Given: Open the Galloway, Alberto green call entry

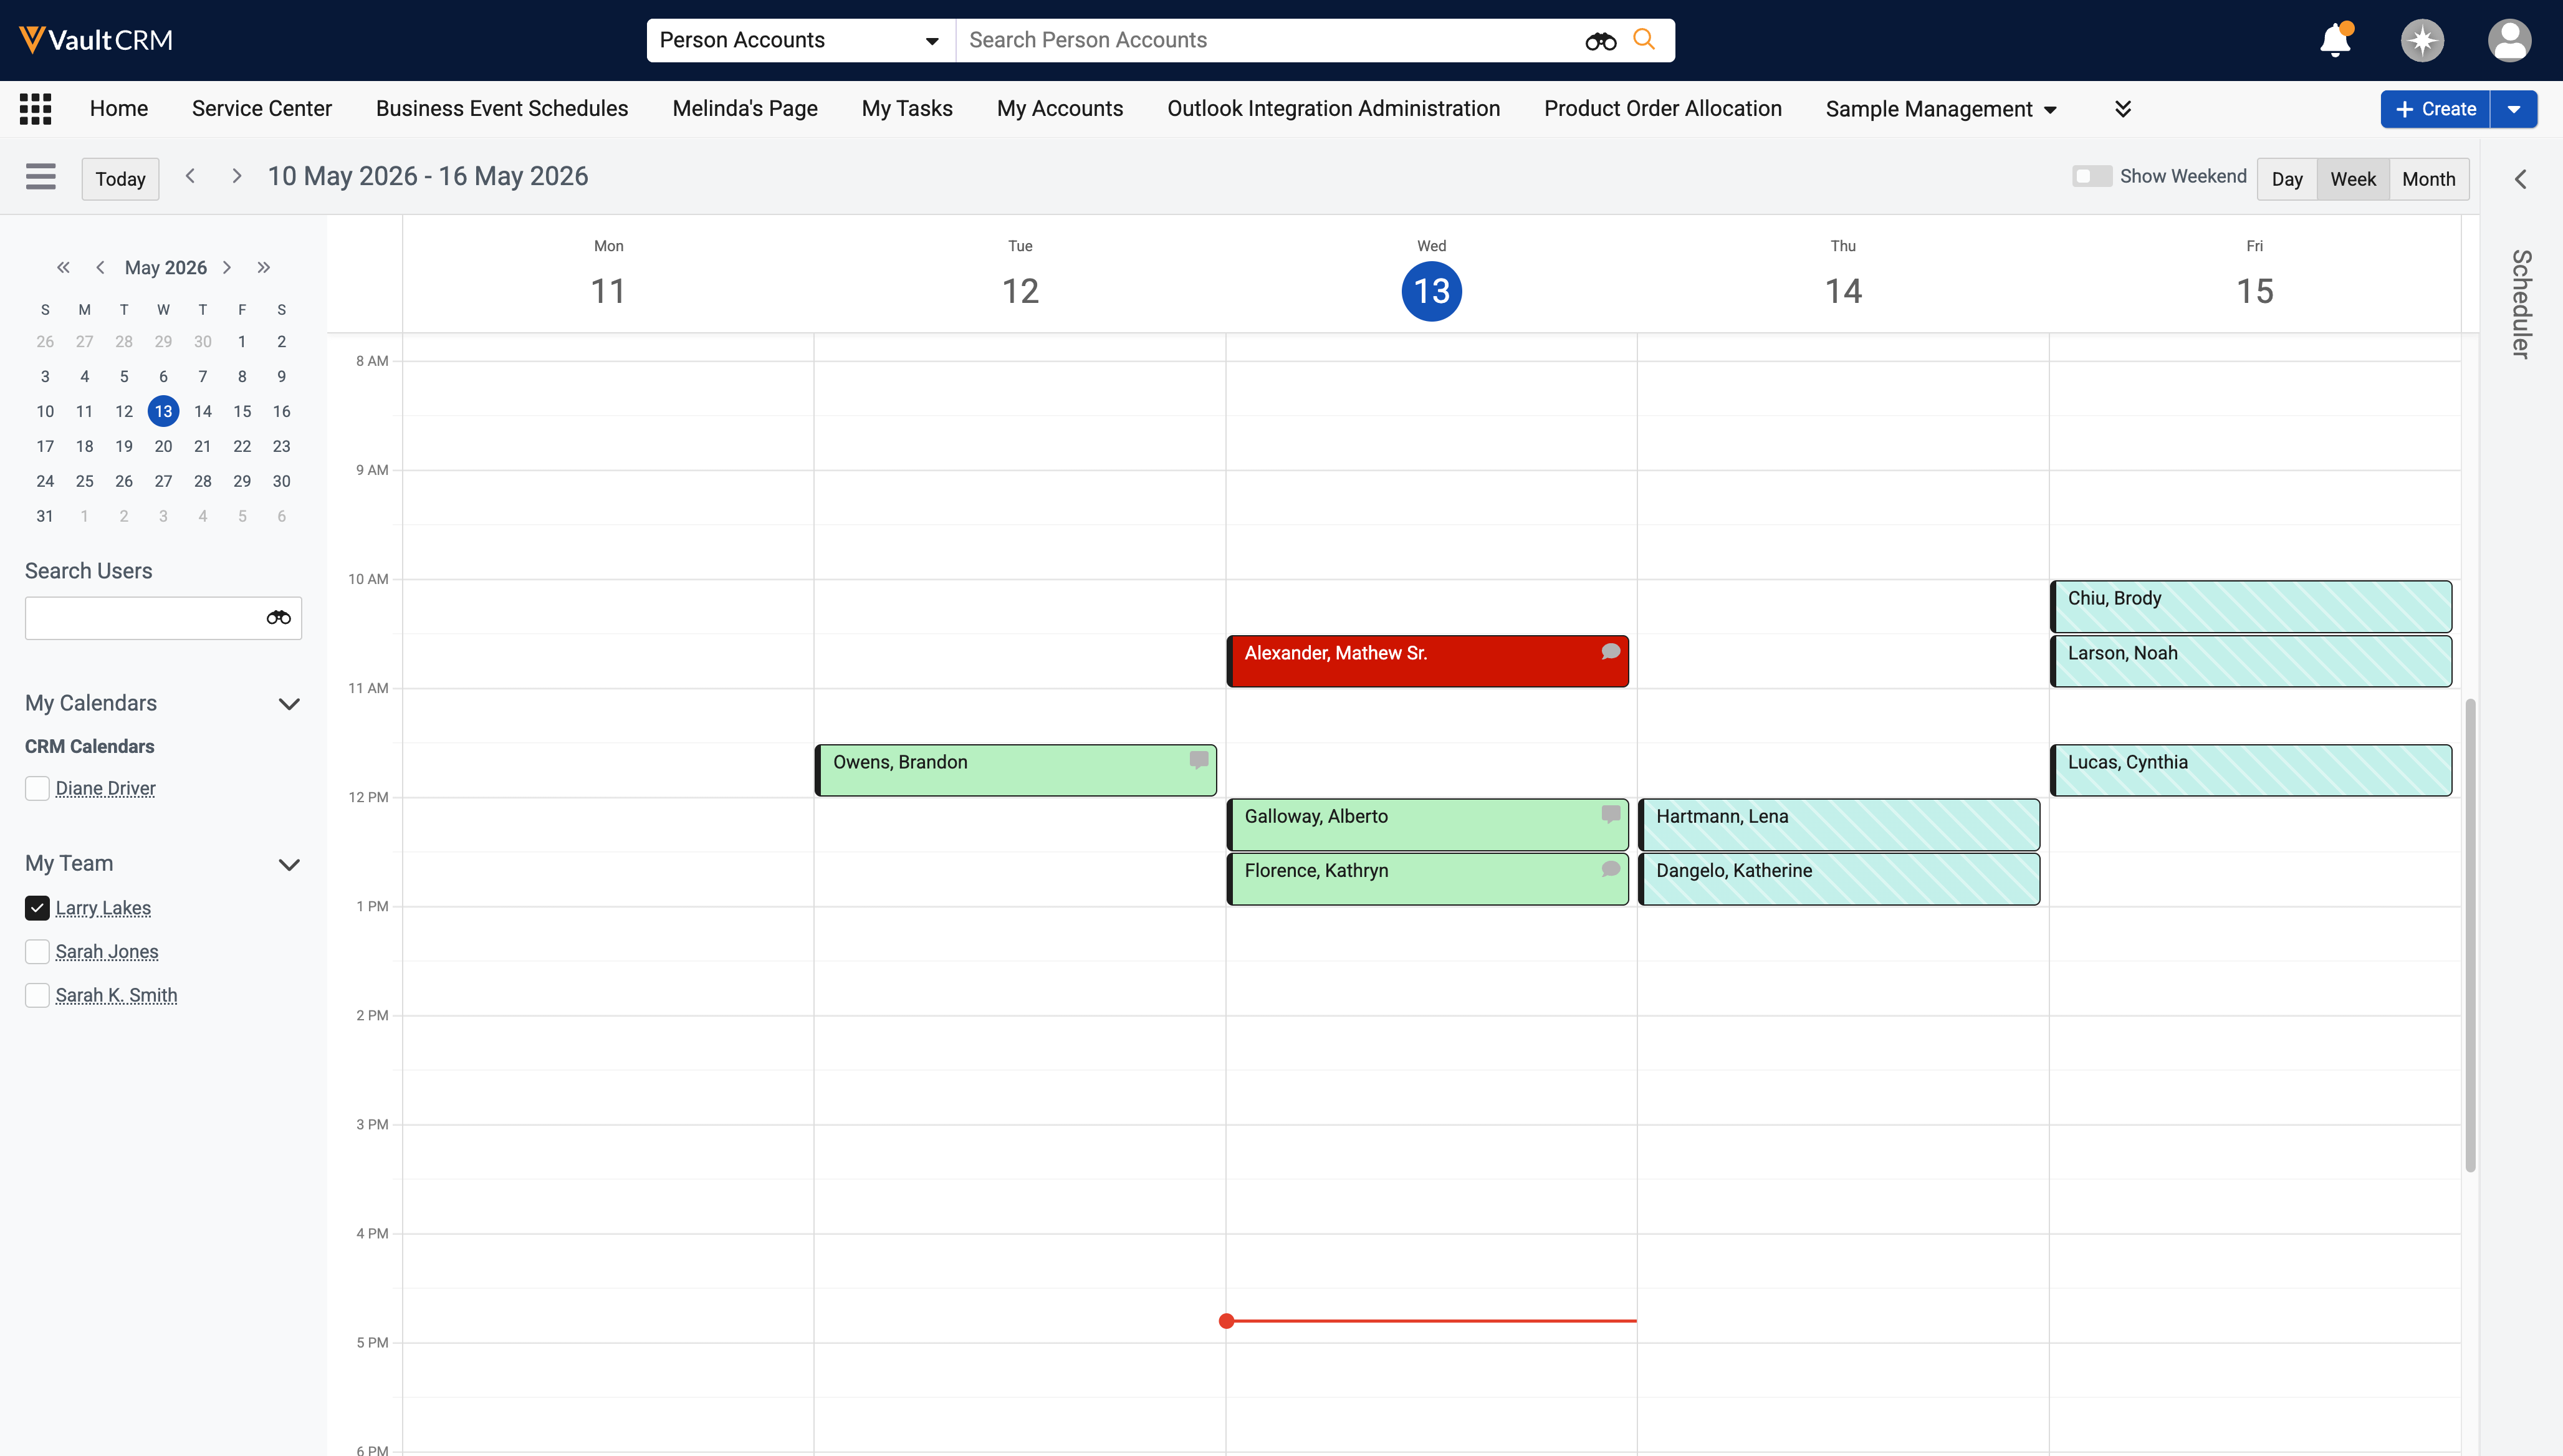Looking at the screenshot, I should 1427,825.
